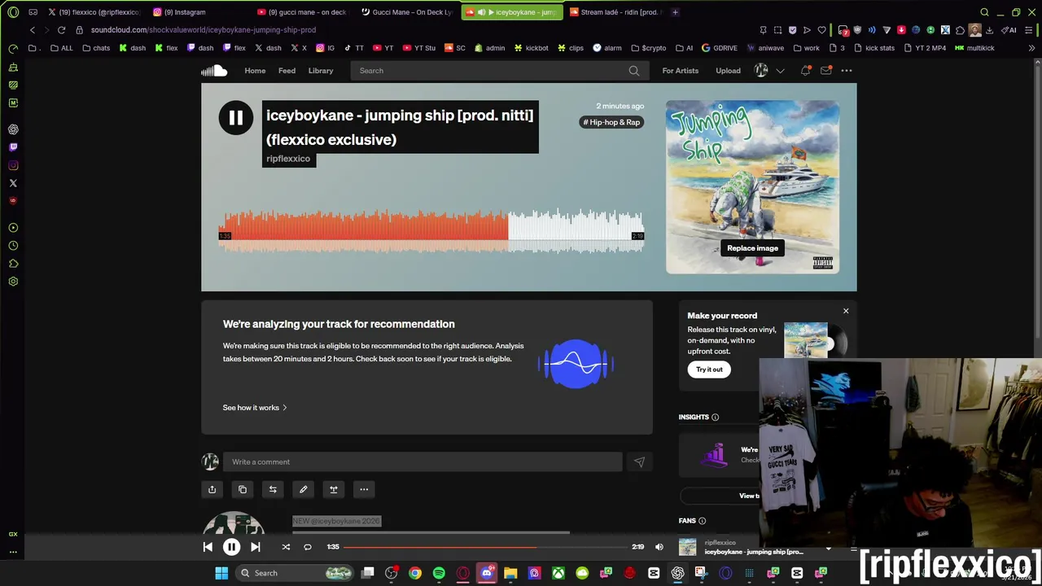
Task: Open For Artists link
Action: click(681, 71)
